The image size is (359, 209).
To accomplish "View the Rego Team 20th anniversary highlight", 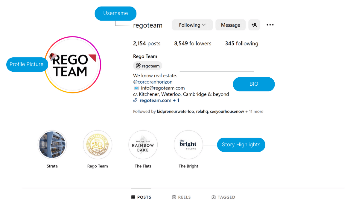I will [x=98, y=145].
